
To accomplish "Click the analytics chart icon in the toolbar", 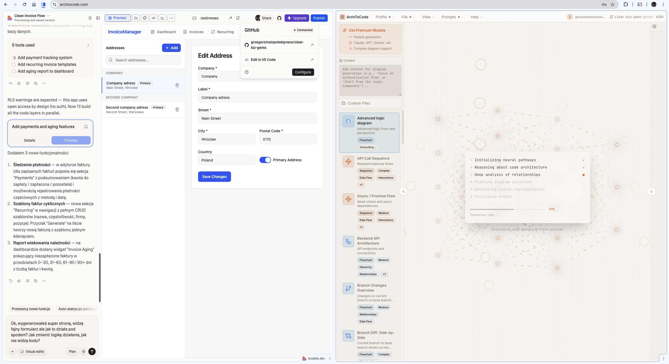I will click(162, 18).
